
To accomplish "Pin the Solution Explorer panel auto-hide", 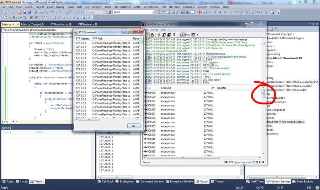I will click(x=313, y=24).
